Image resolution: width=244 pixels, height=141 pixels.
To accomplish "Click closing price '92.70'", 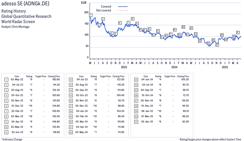I will [121, 101].
